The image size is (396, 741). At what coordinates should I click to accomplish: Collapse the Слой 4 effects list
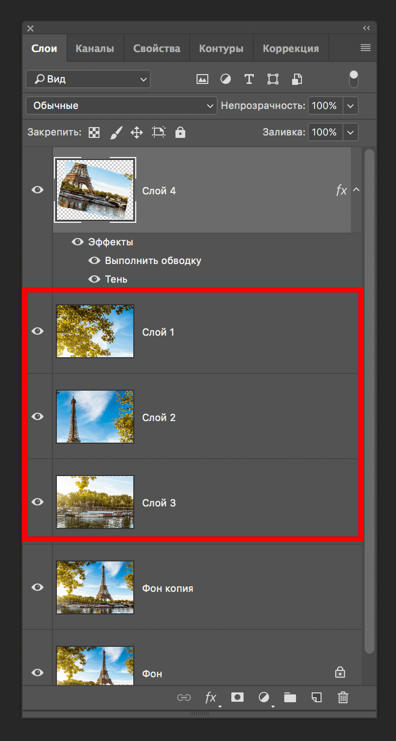356,190
